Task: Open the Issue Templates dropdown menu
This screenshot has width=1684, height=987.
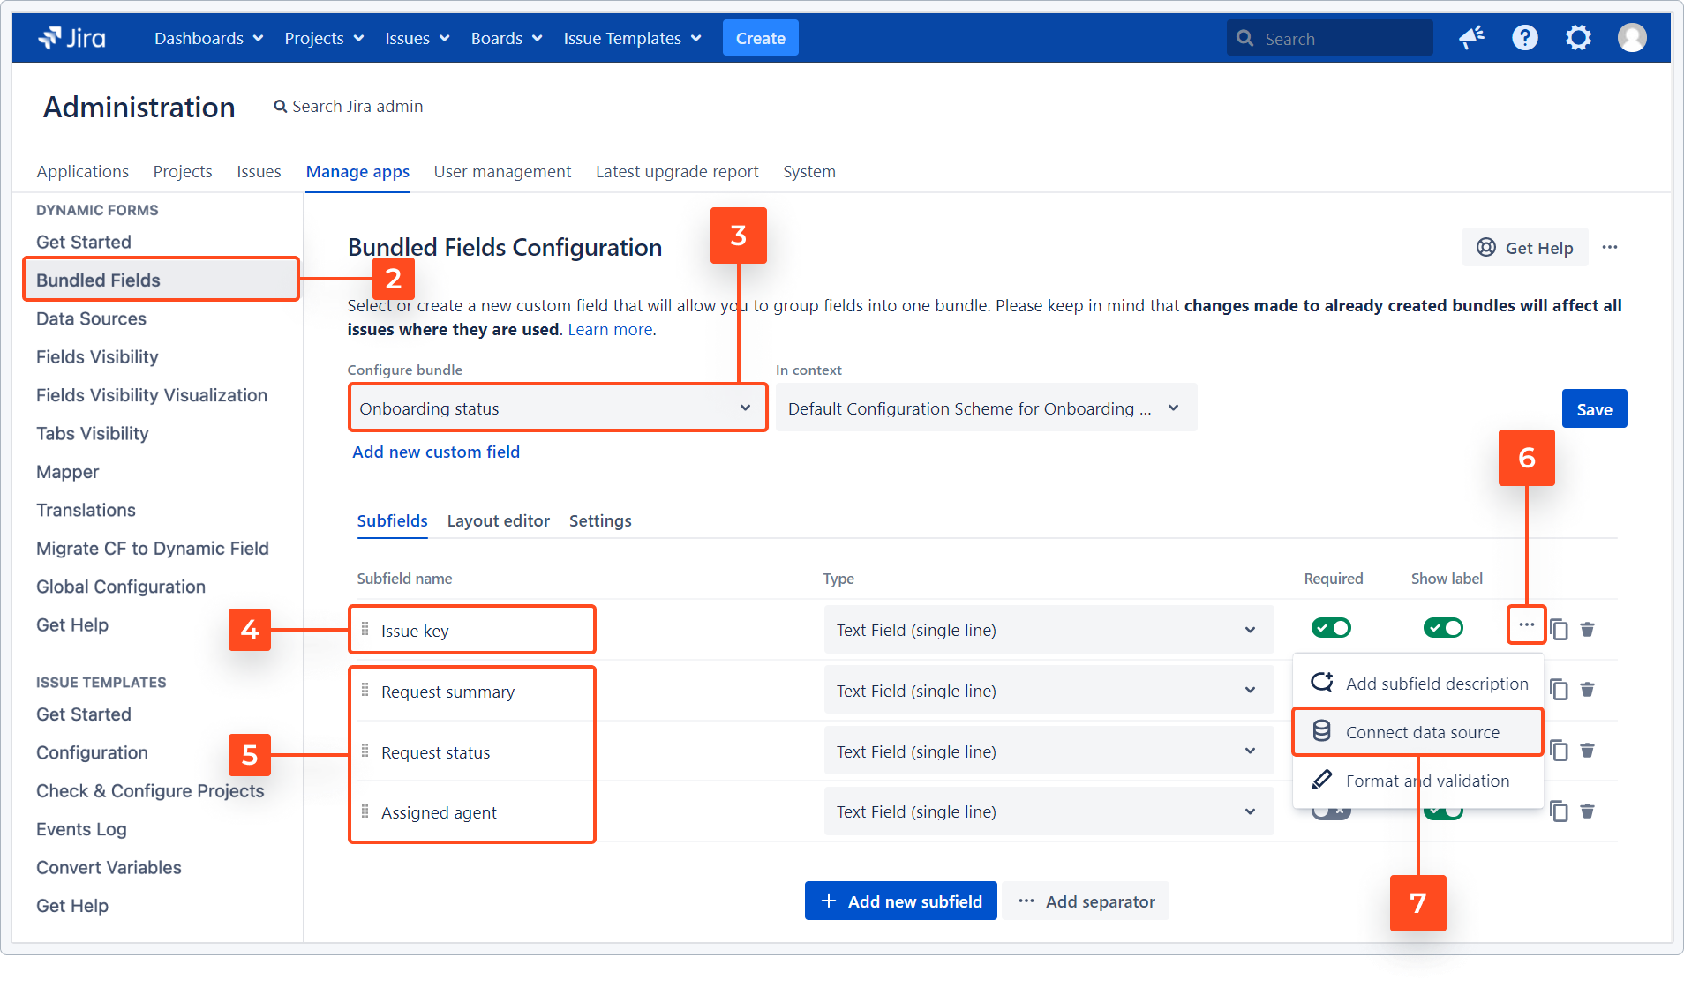Action: coord(632,38)
